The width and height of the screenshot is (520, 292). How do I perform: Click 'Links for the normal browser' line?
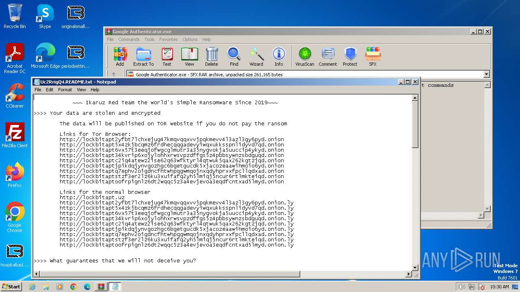(105, 192)
